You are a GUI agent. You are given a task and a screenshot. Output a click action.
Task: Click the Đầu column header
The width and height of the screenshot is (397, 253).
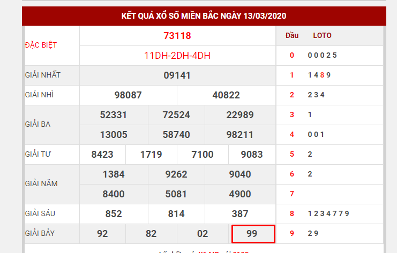[x=292, y=36]
